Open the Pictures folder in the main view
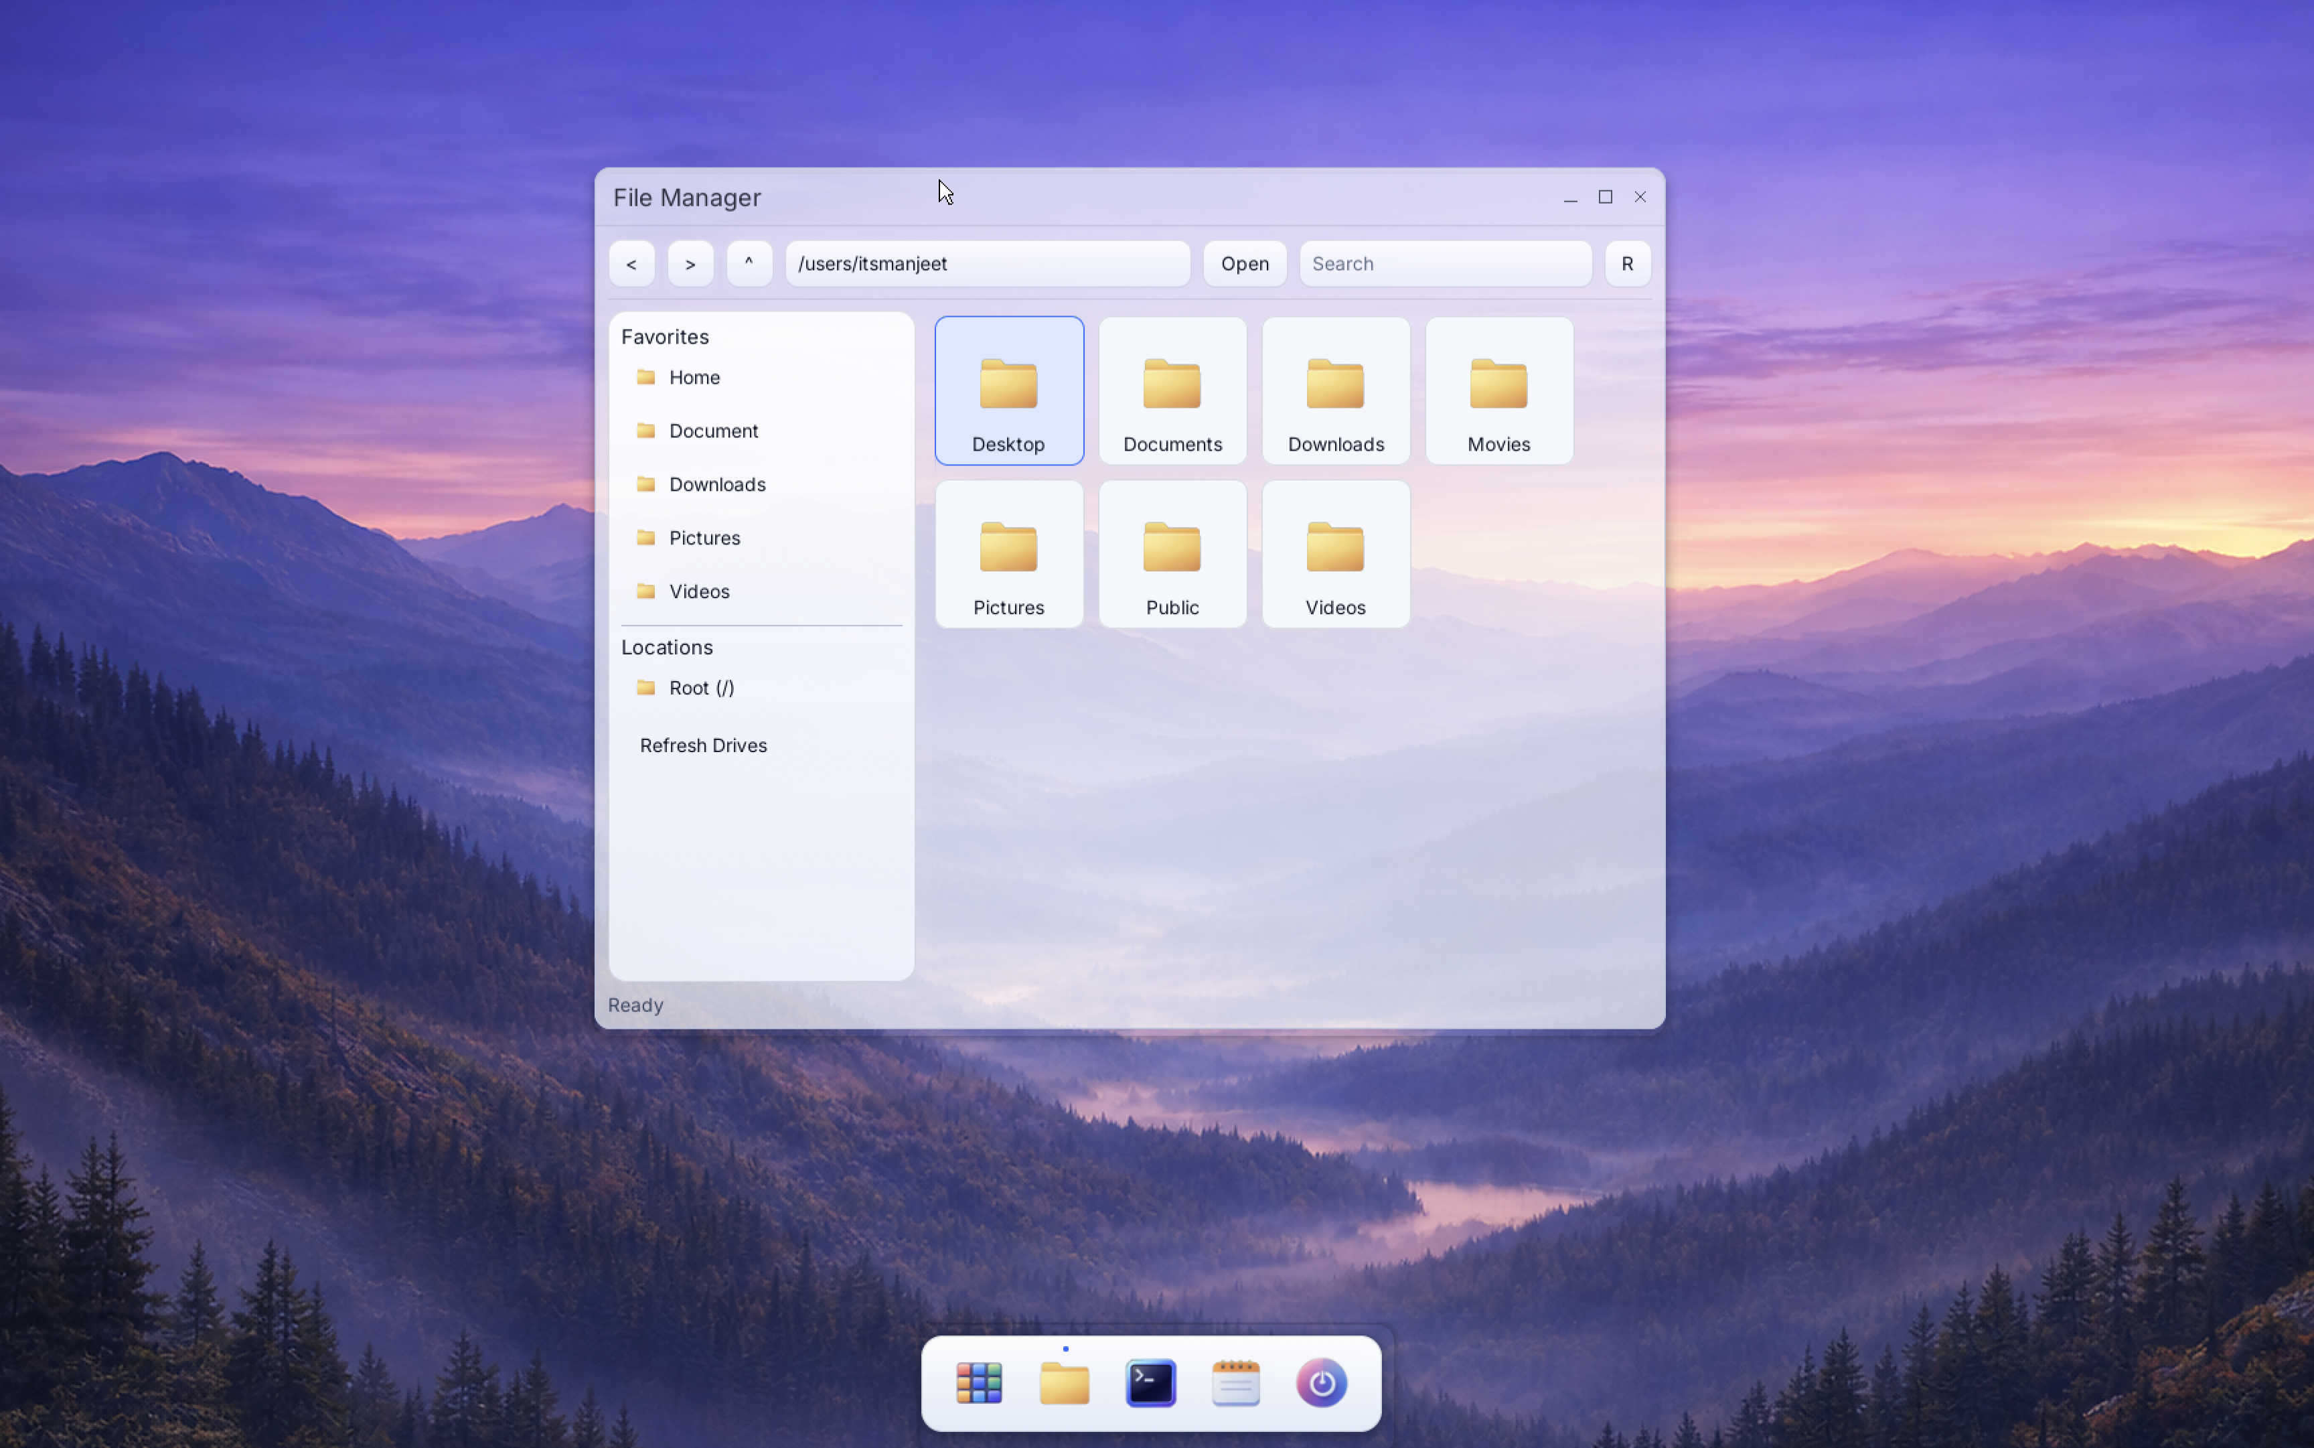 (1007, 553)
